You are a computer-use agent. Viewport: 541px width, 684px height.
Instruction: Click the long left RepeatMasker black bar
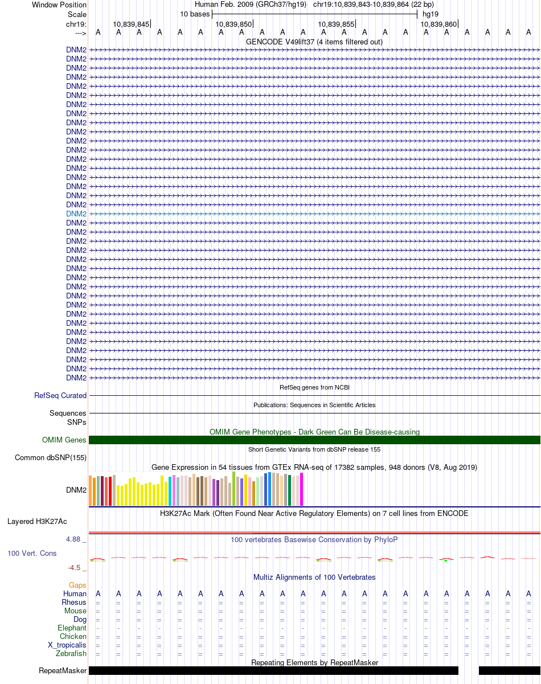point(273,670)
